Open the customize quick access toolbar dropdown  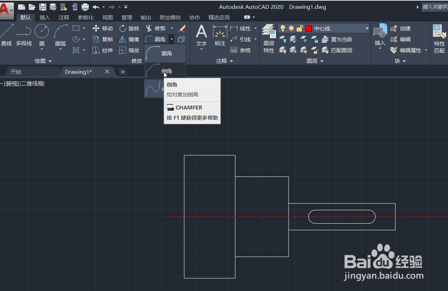(x=126, y=7)
